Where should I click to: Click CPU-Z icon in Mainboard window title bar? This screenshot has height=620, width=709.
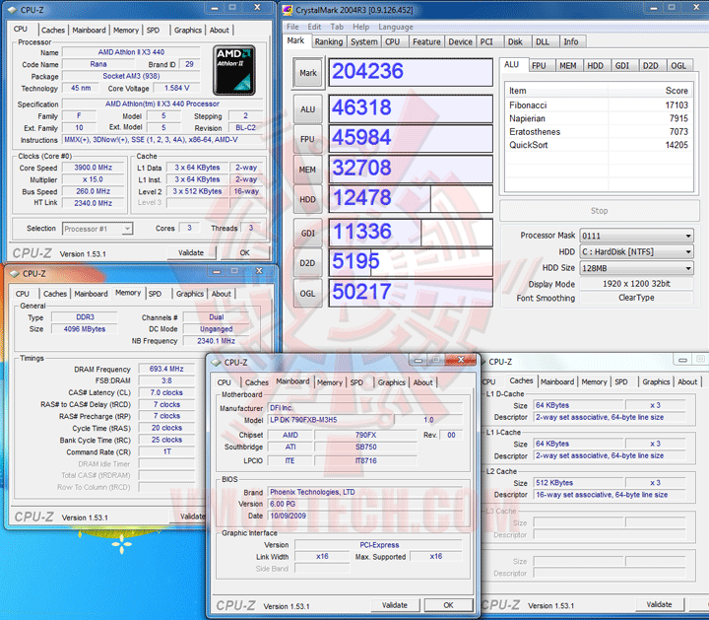pos(216,363)
